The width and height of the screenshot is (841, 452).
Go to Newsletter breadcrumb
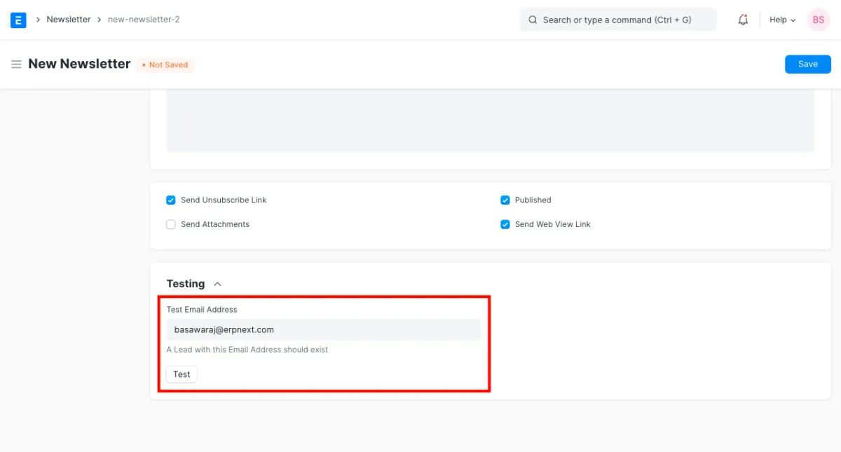point(69,20)
